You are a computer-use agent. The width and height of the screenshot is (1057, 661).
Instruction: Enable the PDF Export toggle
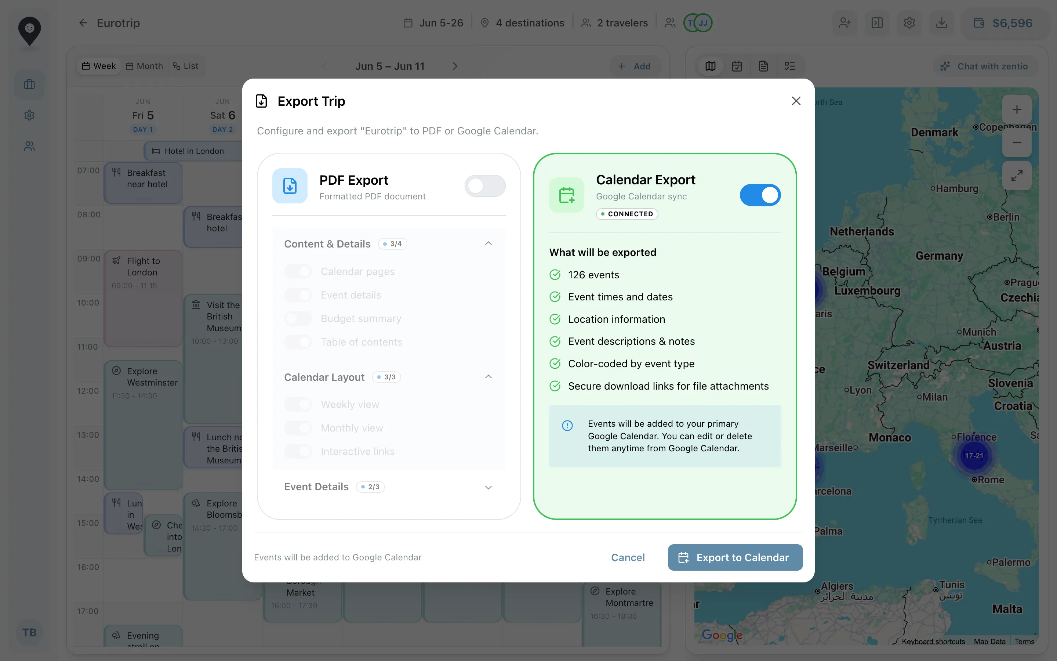(484, 186)
